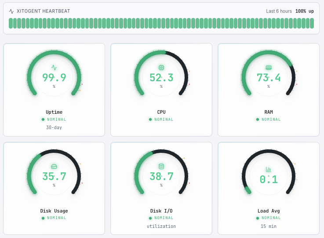The image size is (324, 238).
Task: Click the 73.4 RAM gauge reading
Action: click(269, 78)
